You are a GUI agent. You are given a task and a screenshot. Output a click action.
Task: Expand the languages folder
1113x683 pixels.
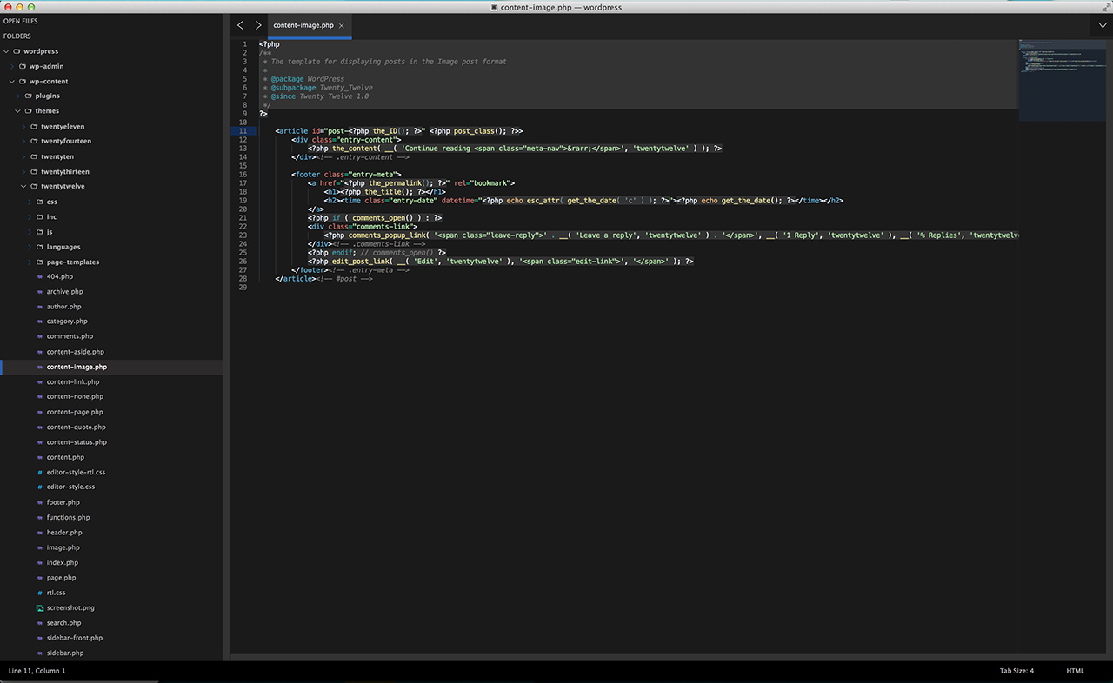[29, 247]
